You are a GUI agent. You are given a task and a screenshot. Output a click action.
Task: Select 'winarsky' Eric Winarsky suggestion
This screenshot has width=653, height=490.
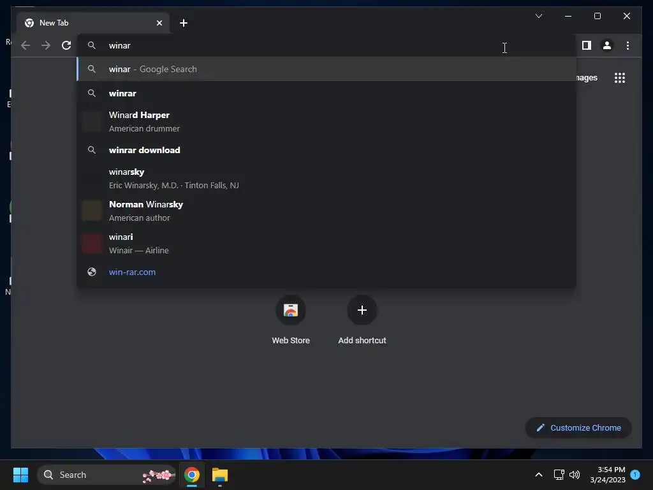click(326, 179)
